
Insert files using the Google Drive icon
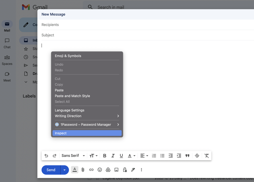click(108, 170)
